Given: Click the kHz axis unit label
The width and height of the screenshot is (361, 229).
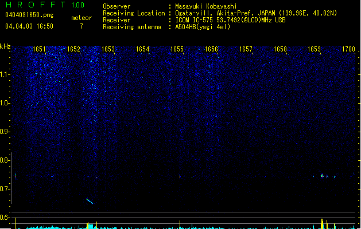Looking at the screenshot, I should [5, 46].
